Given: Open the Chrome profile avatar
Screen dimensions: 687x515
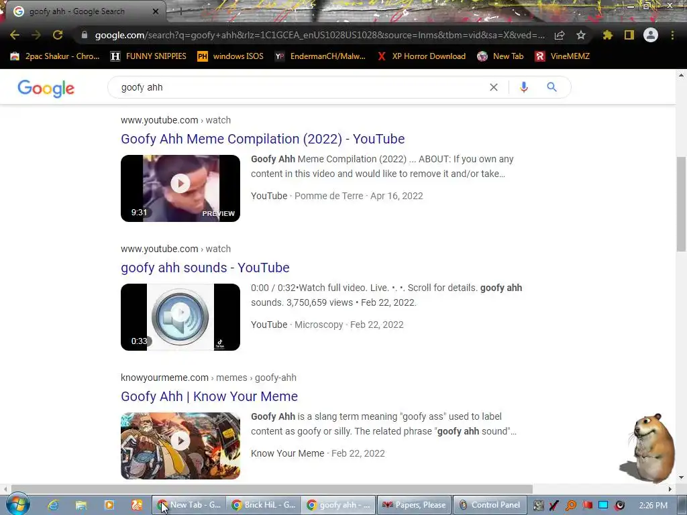Looking at the screenshot, I should point(651,35).
